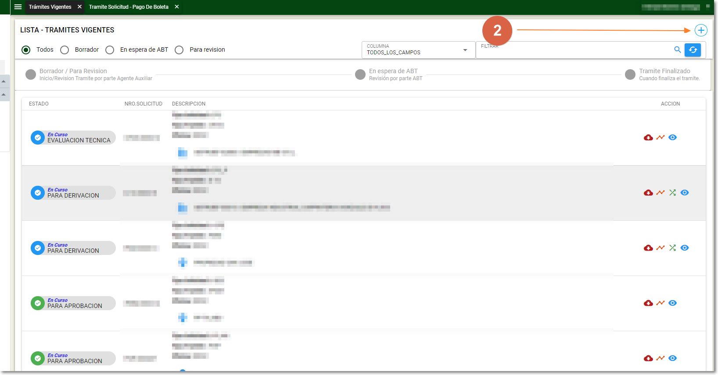Switch to Trámites Vigentes tab
Viewport: 718px width, 375px height.
point(50,7)
